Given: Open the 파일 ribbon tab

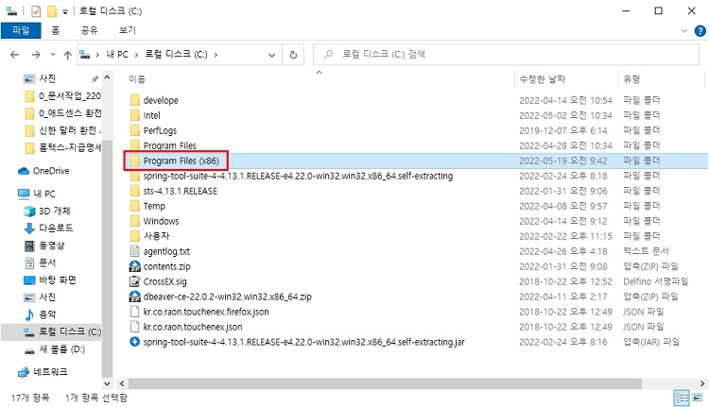Looking at the screenshot, I should click(x=21, y=30).
